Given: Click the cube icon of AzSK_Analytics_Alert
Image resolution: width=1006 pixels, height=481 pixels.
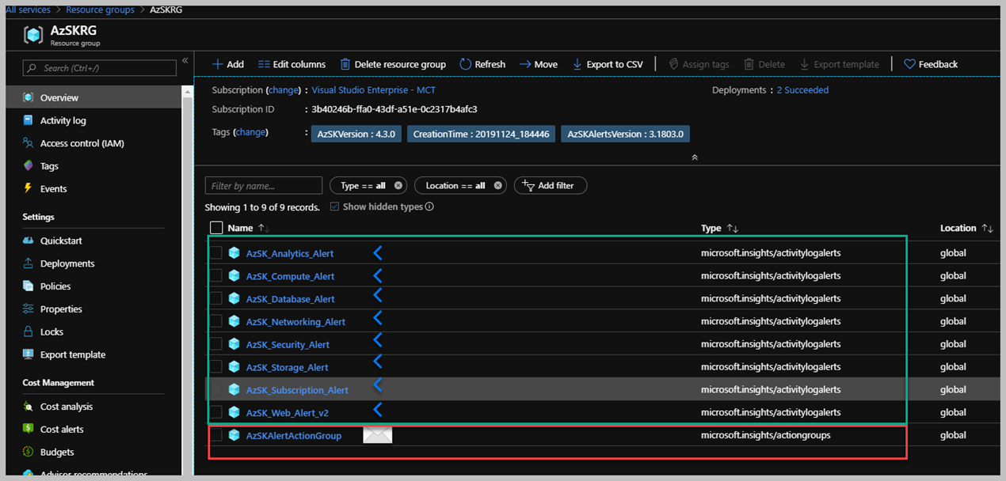Looking at the screenshot, I should coord(234,253).
